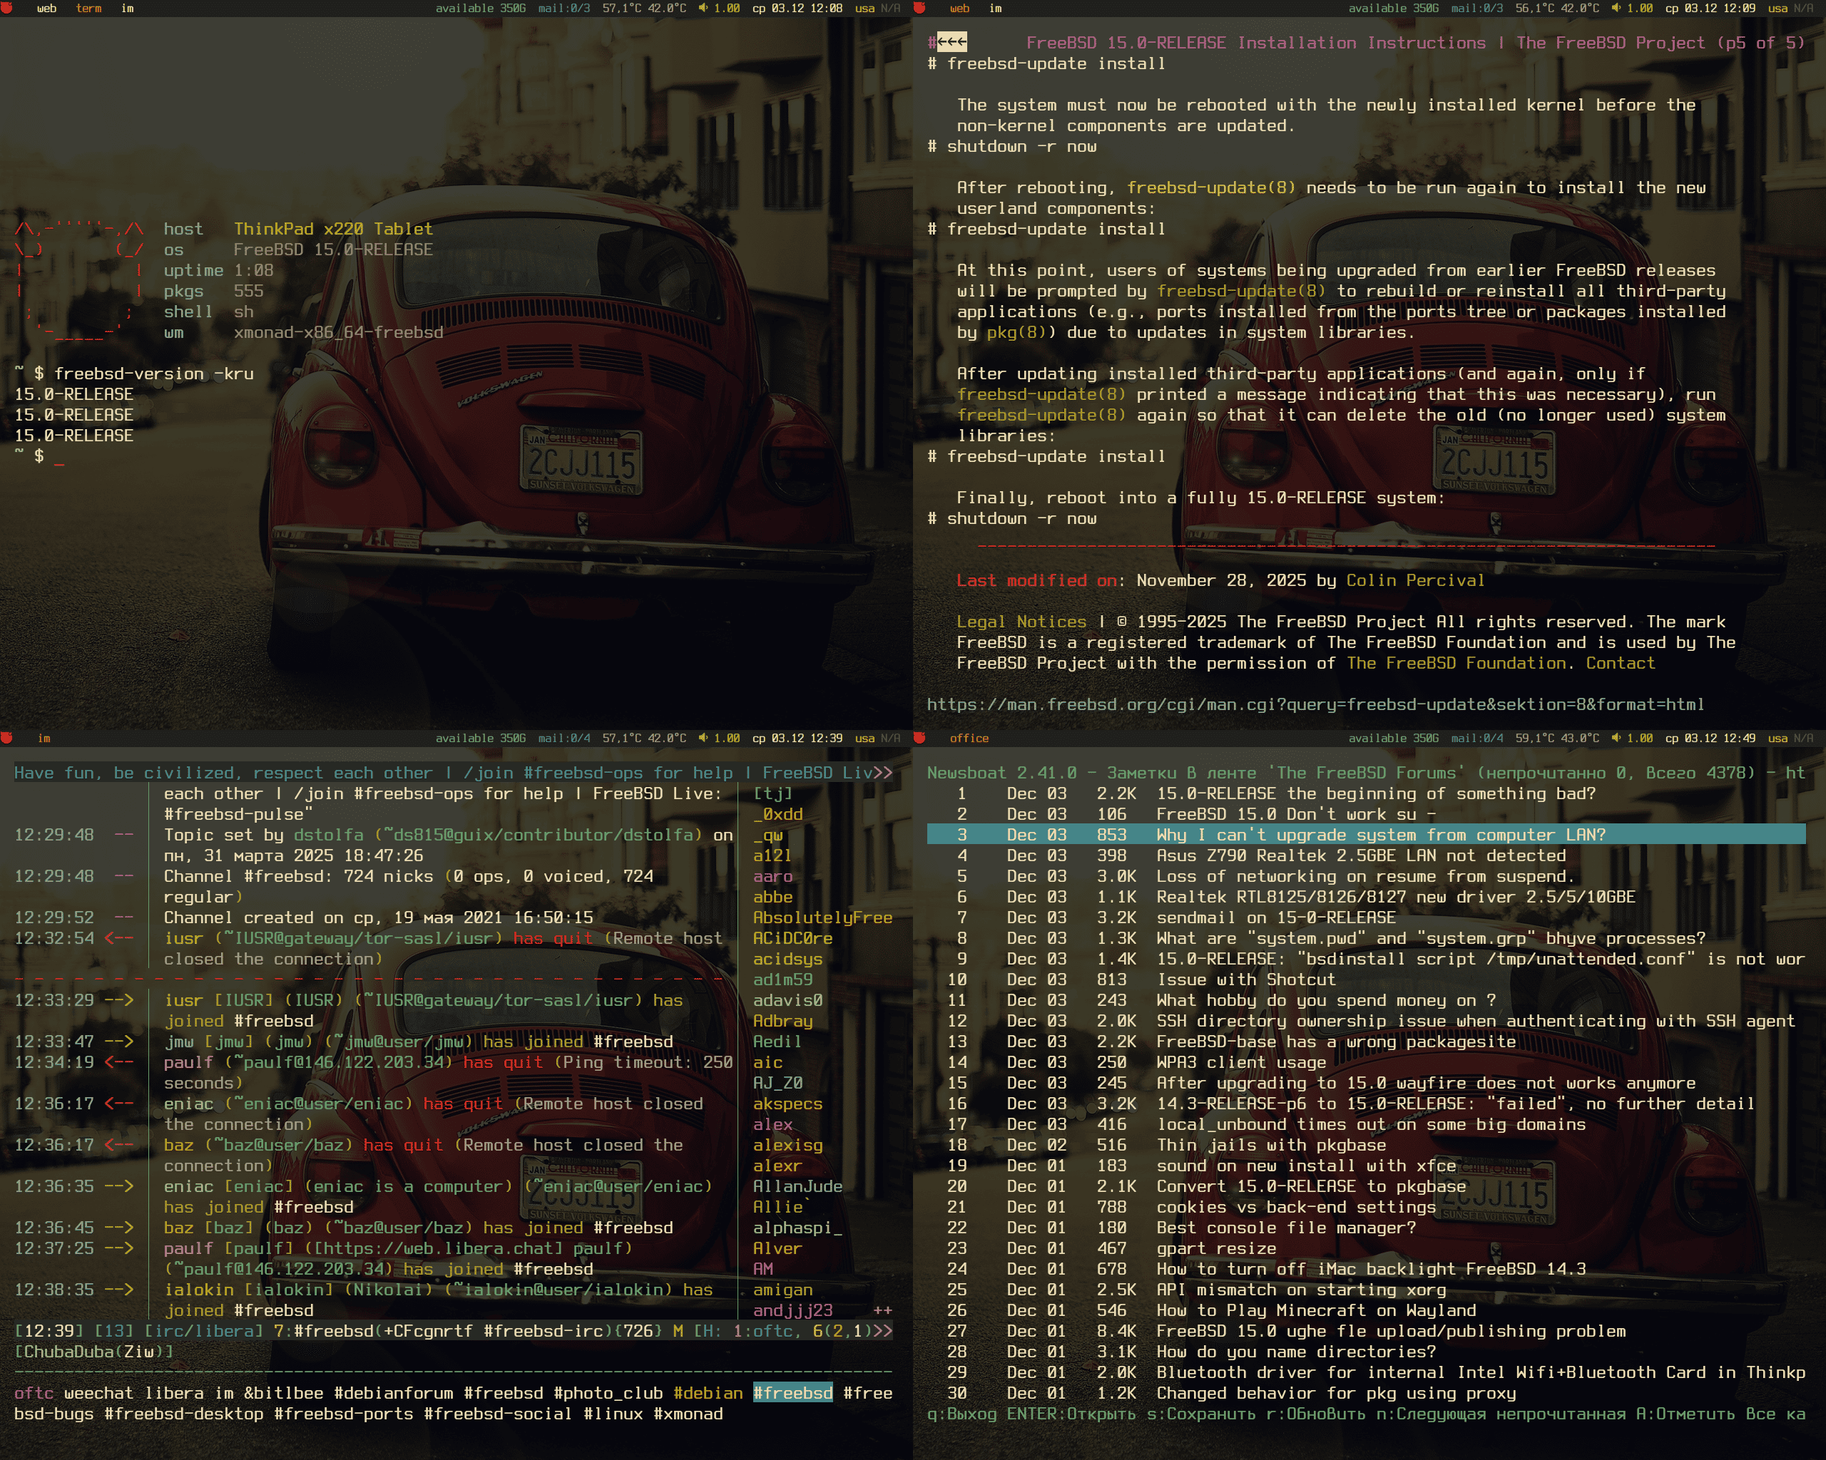Screen dimensions: 1826x1460
Task: Select the 'sendmail on 15-0-RELEASE' forum entry
Action: (1275, 917)
